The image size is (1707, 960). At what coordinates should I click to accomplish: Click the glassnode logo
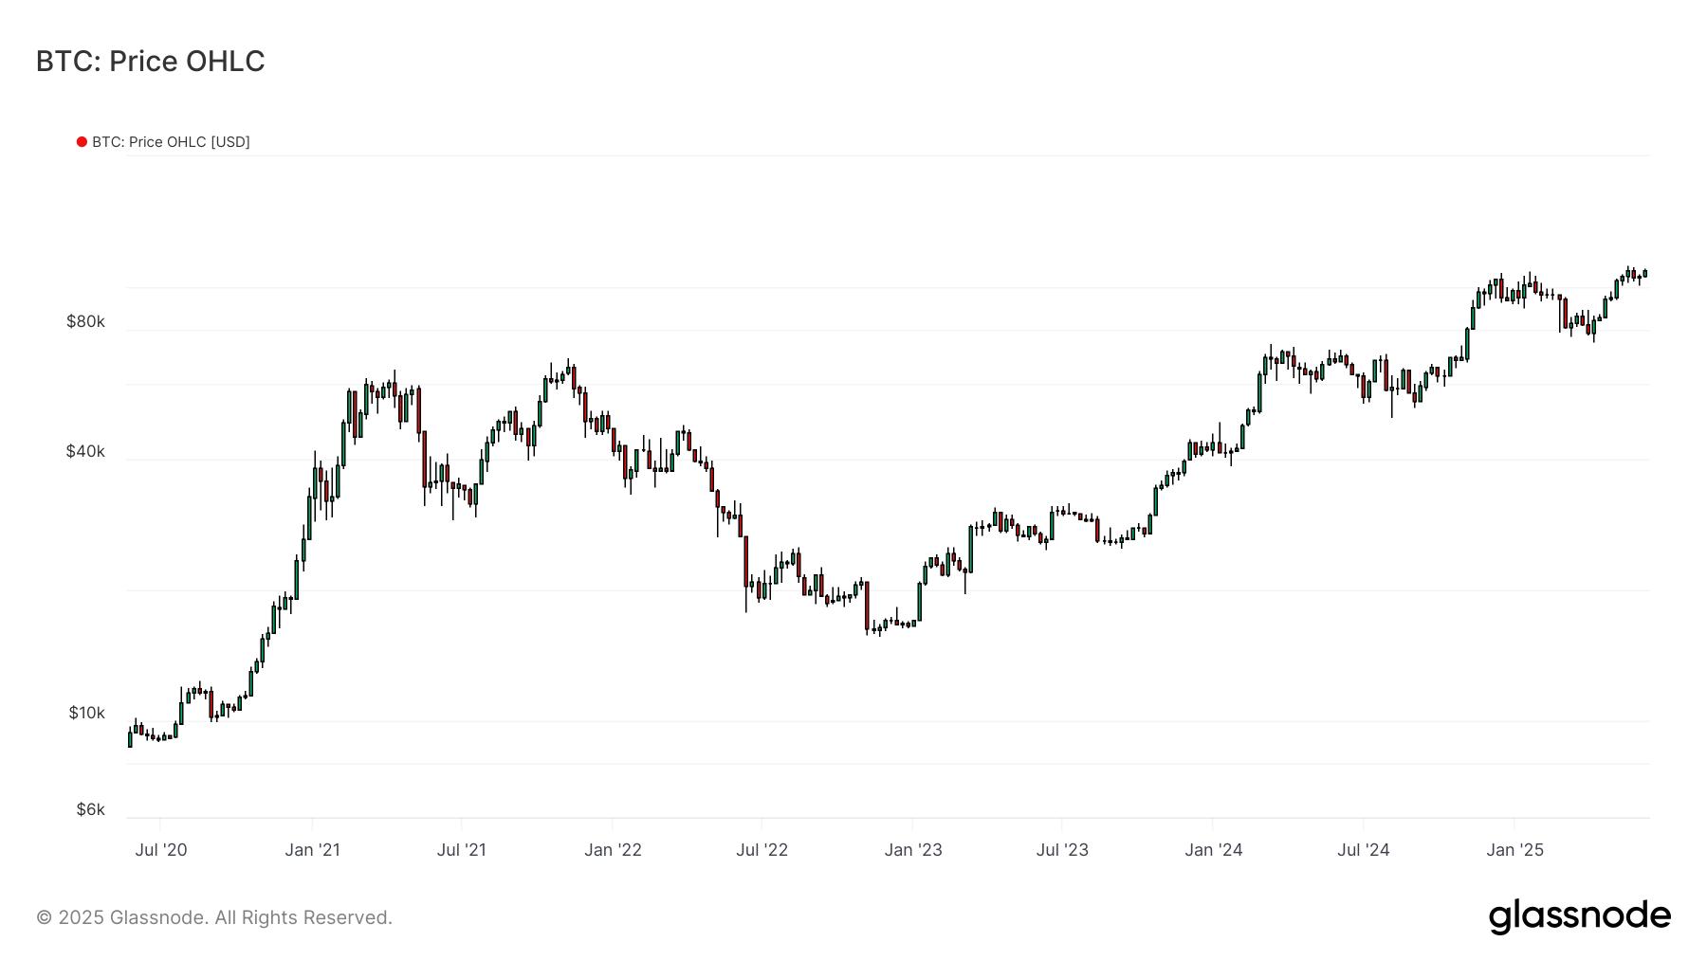[1579, 916]
